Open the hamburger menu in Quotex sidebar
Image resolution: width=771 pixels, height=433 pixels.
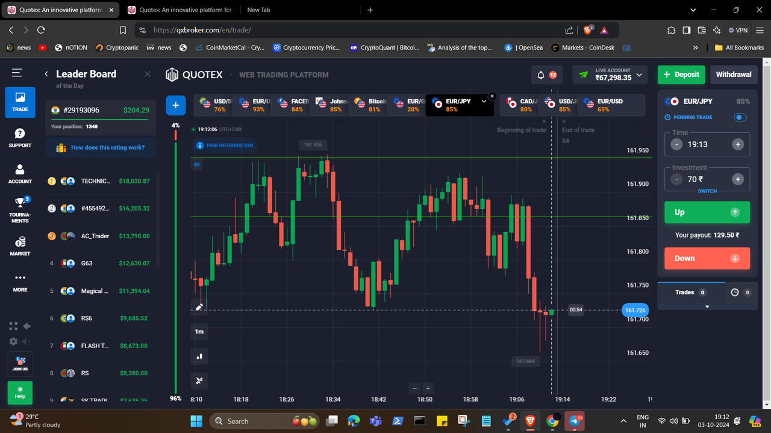[17, 73]
